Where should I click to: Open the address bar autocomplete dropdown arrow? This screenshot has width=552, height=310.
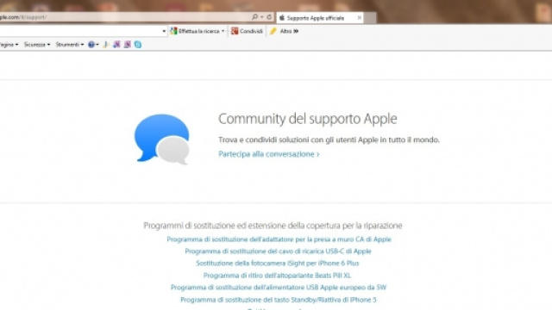(x=262, y=17)
